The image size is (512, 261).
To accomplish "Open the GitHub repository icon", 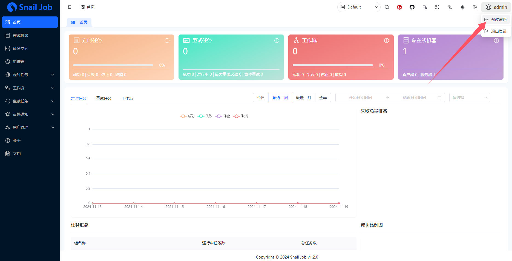I will pos(412,7).
